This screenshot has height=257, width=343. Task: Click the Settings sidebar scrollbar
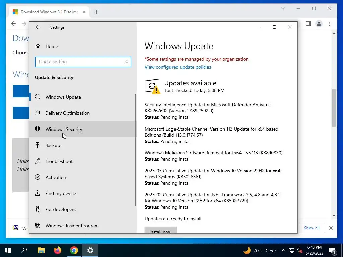point(136,150)
